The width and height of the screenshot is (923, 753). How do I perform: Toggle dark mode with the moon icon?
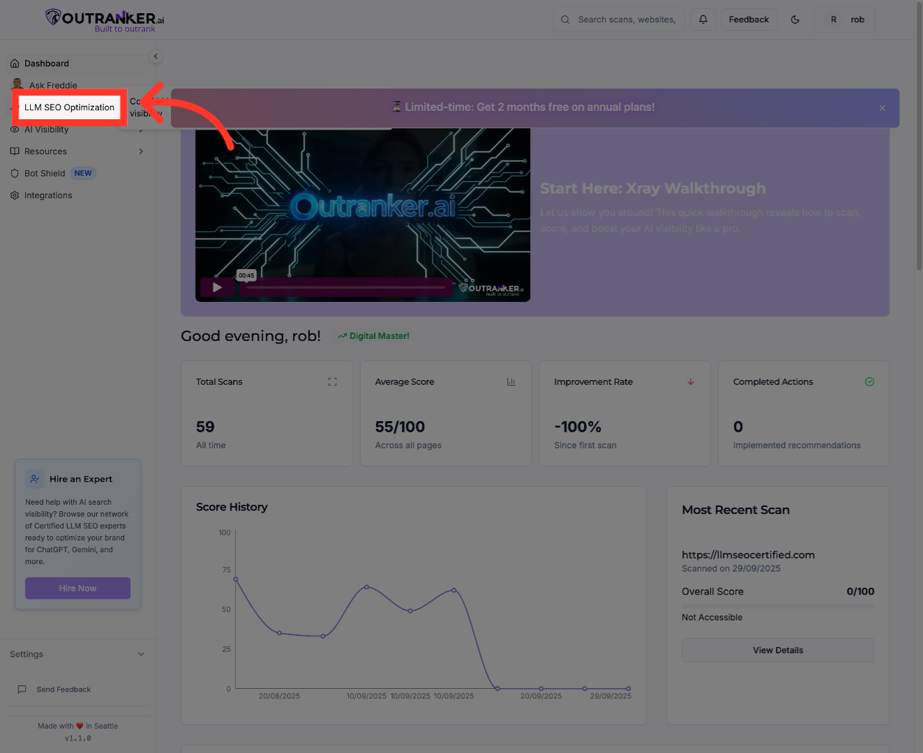coord(795,20)
